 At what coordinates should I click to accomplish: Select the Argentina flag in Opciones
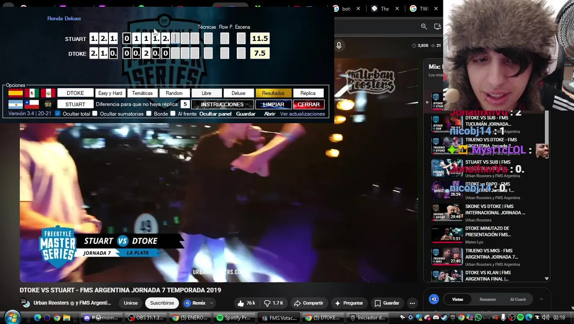pos(15,104)
